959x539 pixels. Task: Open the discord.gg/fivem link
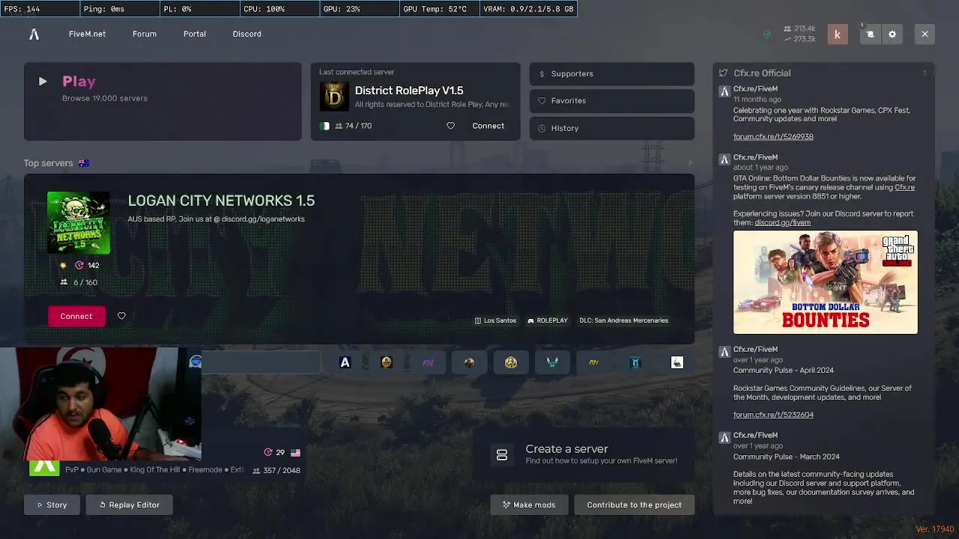782,222
